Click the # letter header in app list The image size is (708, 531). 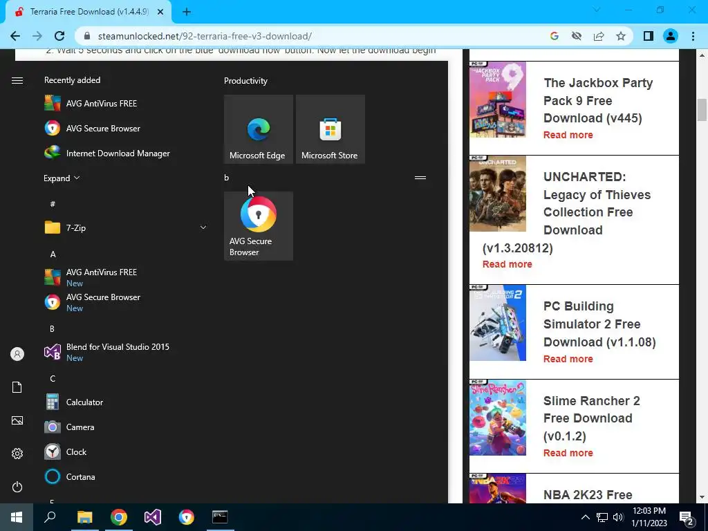coord(53,204)
